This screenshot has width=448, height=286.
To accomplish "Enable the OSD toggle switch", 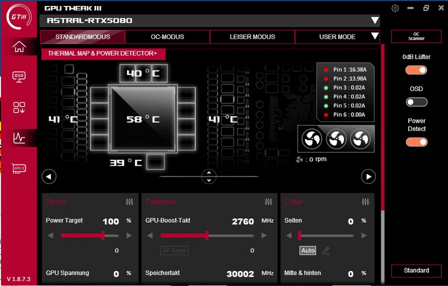I will tap(416, 102).
